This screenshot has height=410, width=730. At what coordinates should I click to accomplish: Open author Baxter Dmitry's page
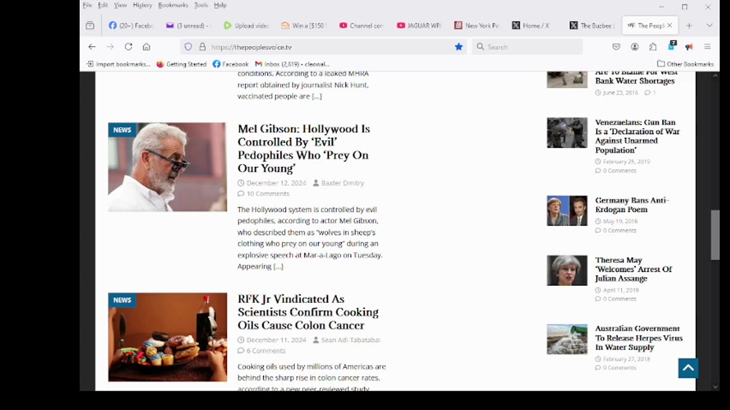[x=342, y=183]
